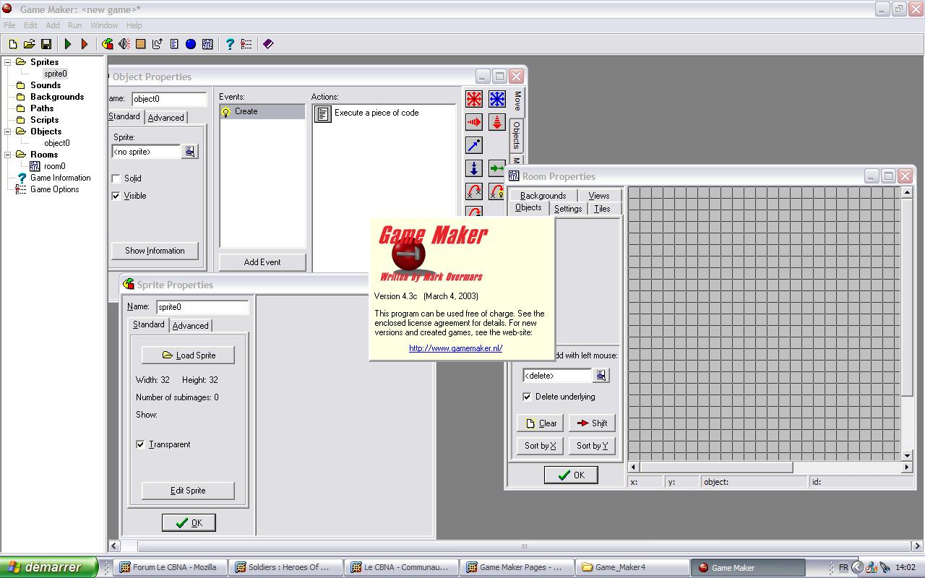Select room0 in the resource tree
The width and height of the screenshot is (925, 578).
pyautogui.click(x=54, y=166)
